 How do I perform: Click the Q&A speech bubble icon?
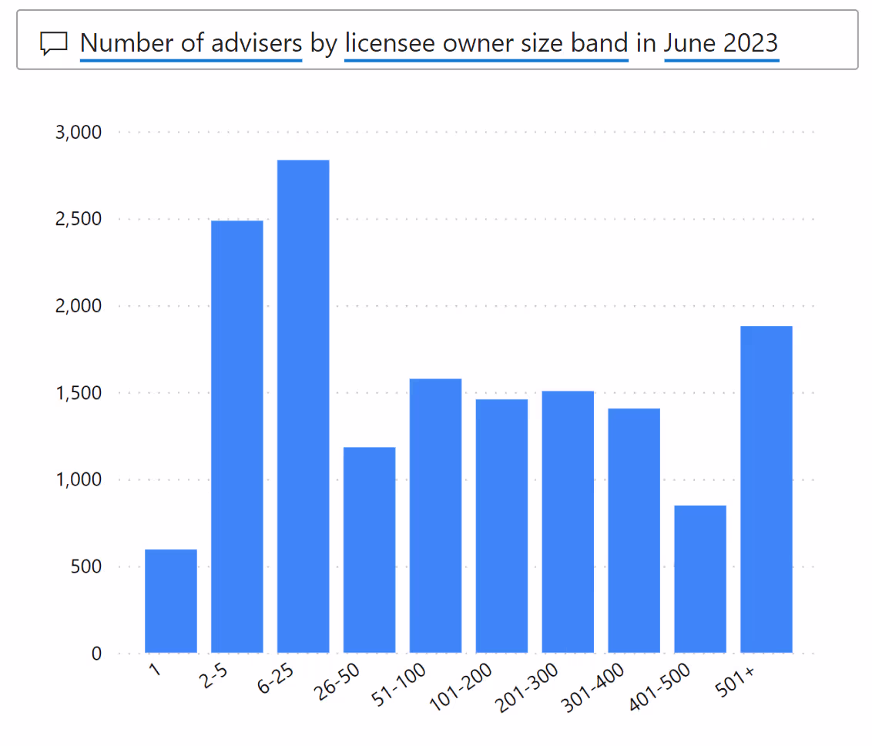point(54,43)
